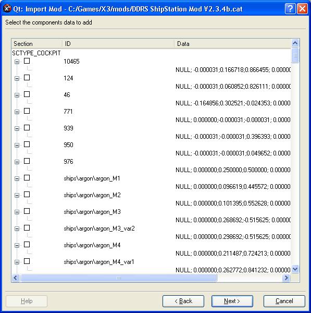Proceed with the Next button
The height and width of the screenshot is (313, 311).
click(232, 301)
